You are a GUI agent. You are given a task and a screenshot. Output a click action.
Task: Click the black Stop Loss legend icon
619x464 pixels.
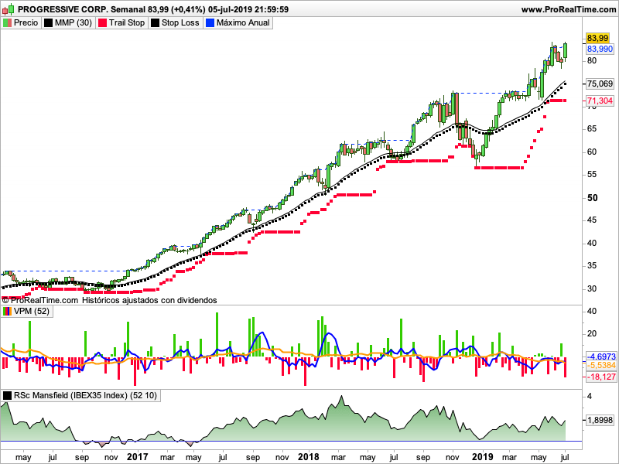(x=155, y=23)
